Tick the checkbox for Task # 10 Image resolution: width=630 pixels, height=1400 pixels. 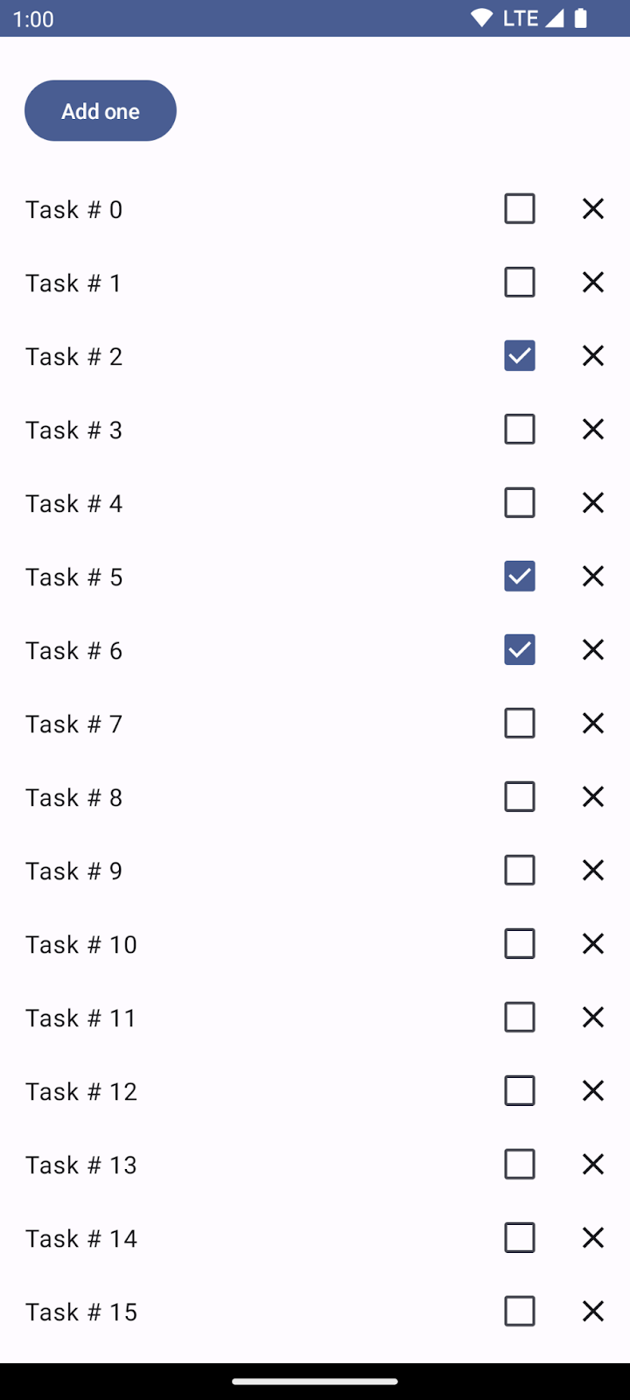520,944
